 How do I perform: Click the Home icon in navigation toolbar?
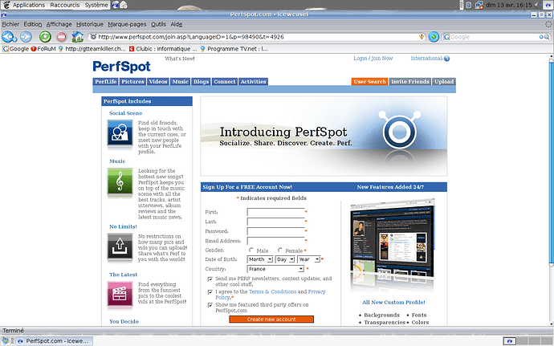tap(78, 37)
